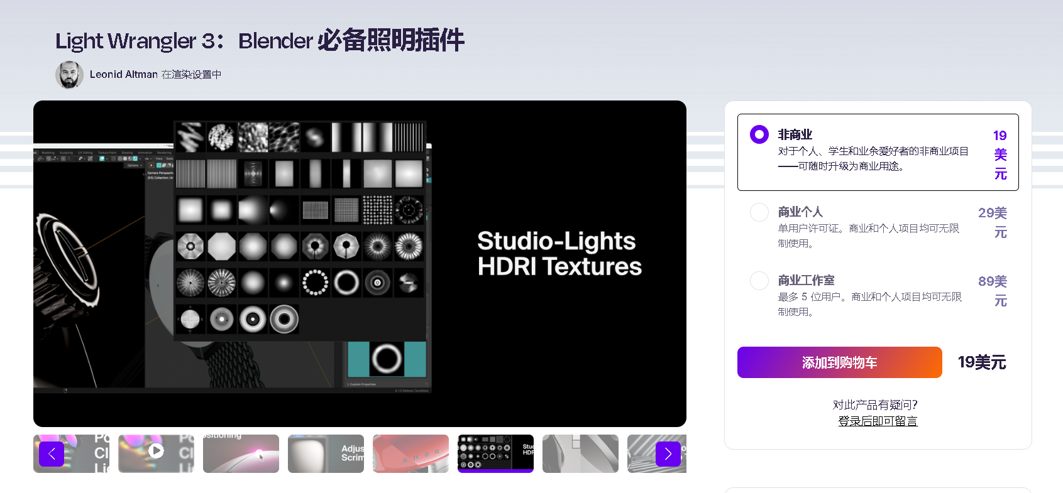Open the 登录后即可留言 link
The image size is (1063, 493).
tap(878, 421)
